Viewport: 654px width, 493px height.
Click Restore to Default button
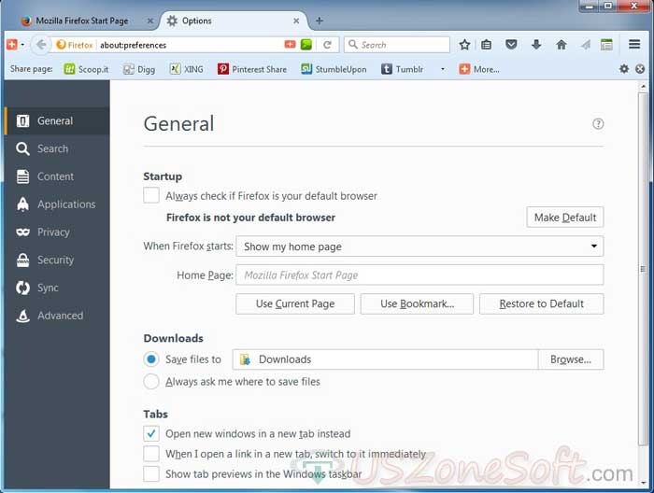pos(541,303)
